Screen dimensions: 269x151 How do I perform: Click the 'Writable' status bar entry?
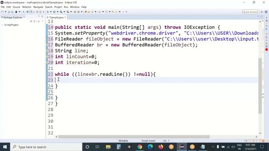pyautogui.click(x=123, y=141)
